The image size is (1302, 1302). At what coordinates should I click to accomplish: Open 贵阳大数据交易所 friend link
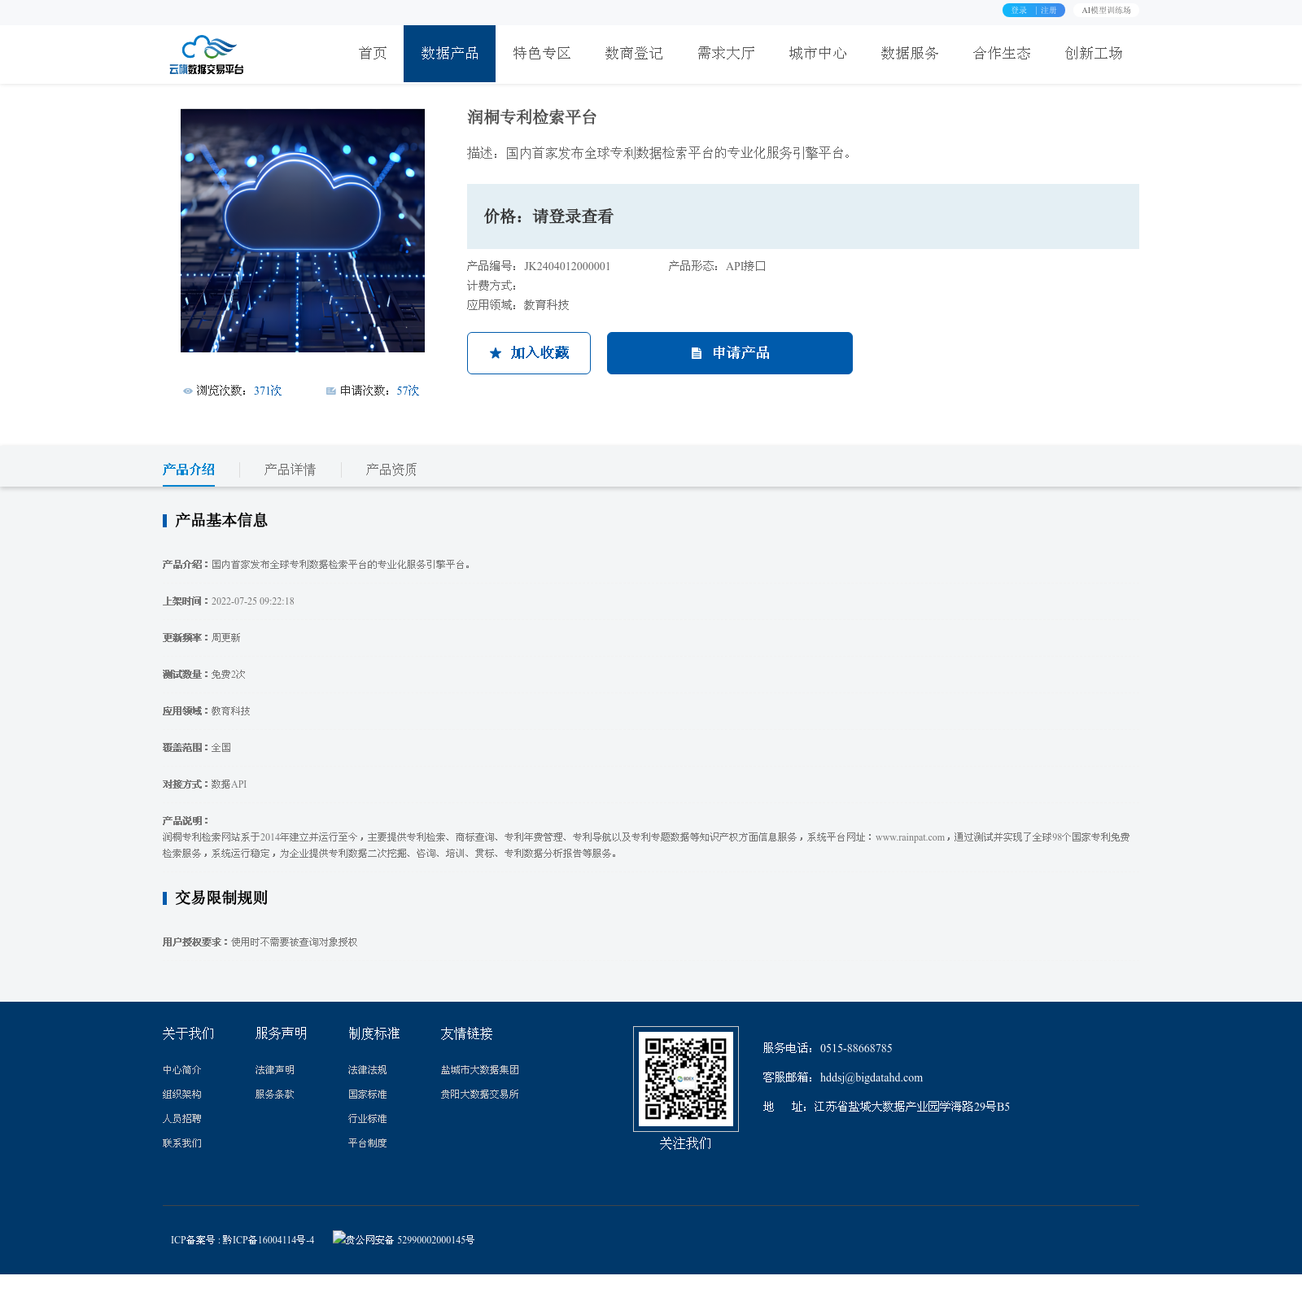point(480,1094)
